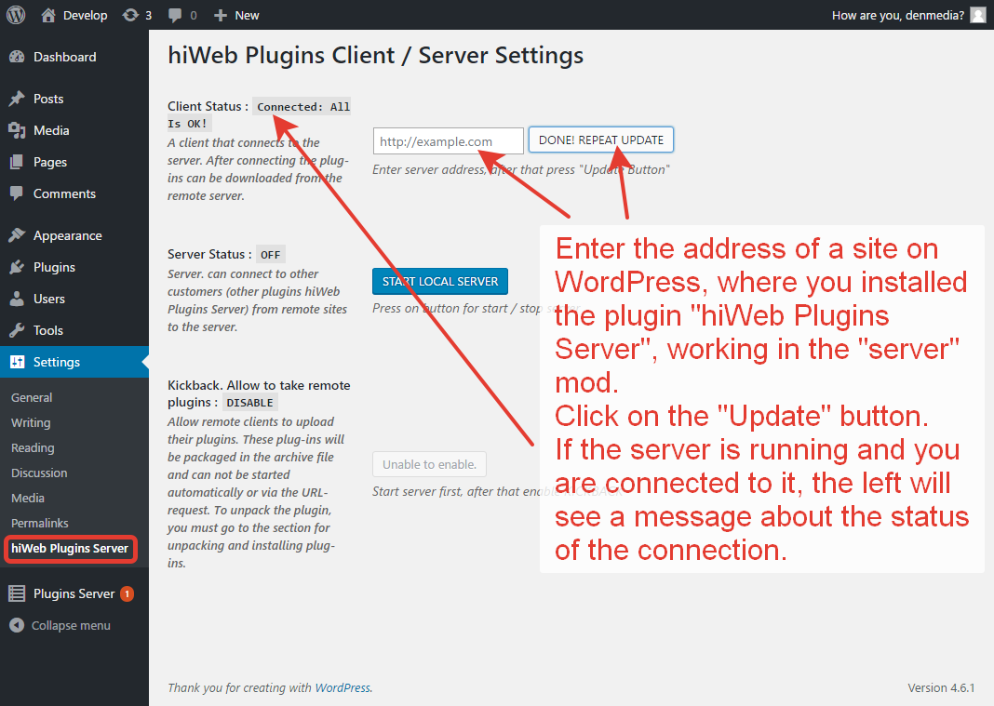
Task: Go to Reading settings submenu
Action: [x=33, y=448]
